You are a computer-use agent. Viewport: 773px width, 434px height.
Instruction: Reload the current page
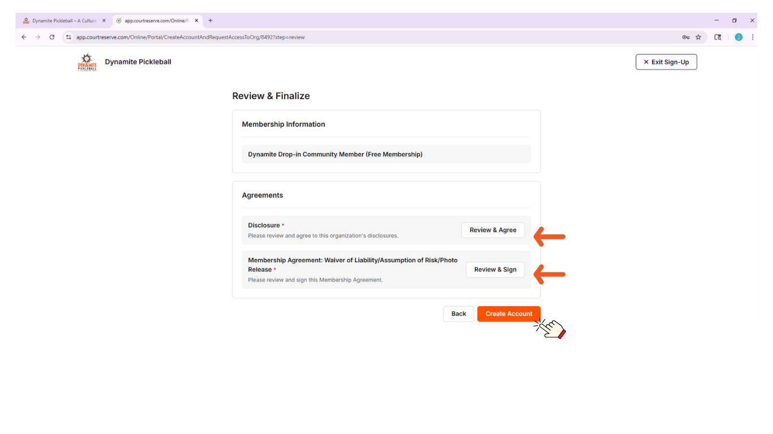[x=52, y=37]
